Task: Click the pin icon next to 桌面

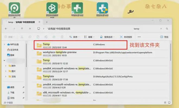Action: (x=23, y=87)
